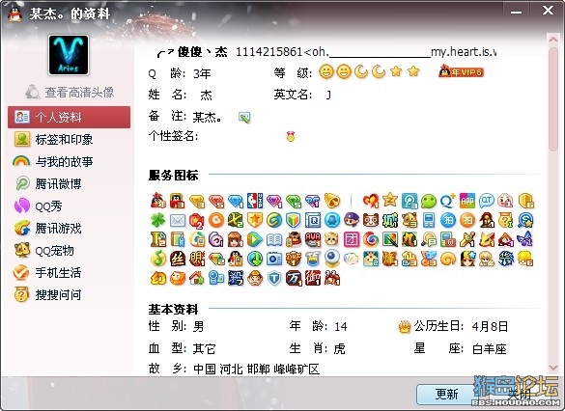565x411 pixels.
Task: Click the edit remark pencil icon
Action: coord(244,118)
